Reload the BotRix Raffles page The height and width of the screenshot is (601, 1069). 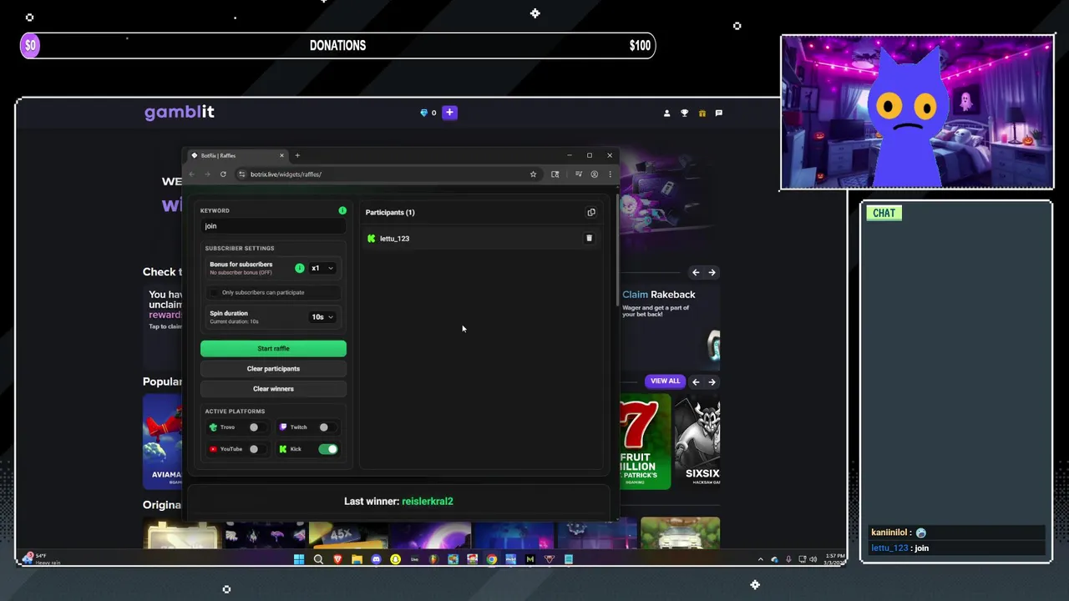[x=223, y=174]
